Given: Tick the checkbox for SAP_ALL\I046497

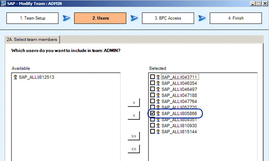Looking at the screenshot, I should pyautogui.click(x=152, y=89).
